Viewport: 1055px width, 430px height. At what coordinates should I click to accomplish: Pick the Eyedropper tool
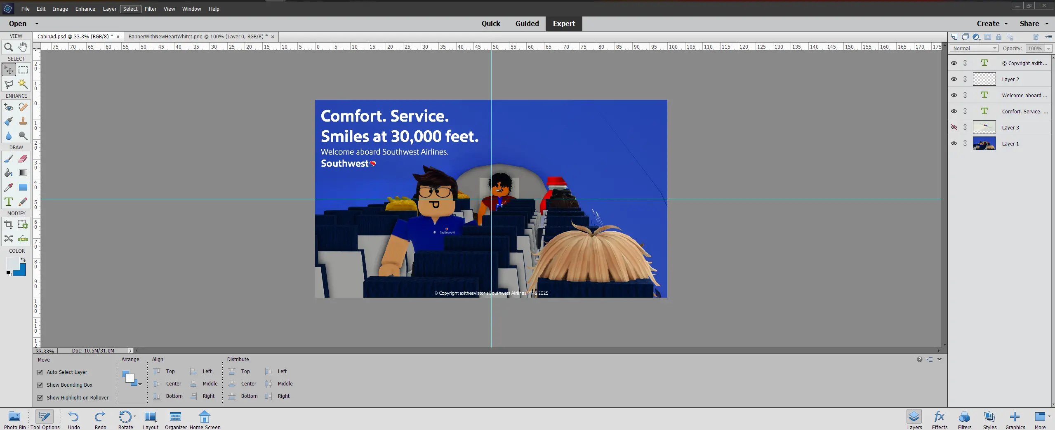[9, 187]
